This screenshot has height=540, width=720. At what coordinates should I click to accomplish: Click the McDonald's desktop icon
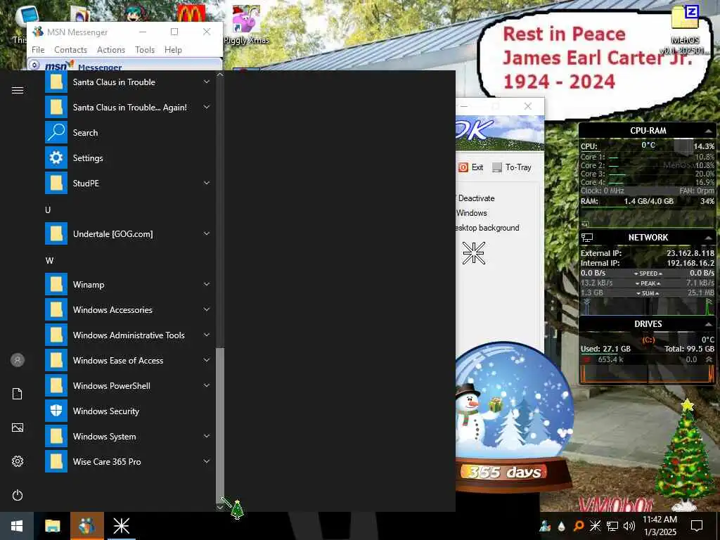pos(191,13)
